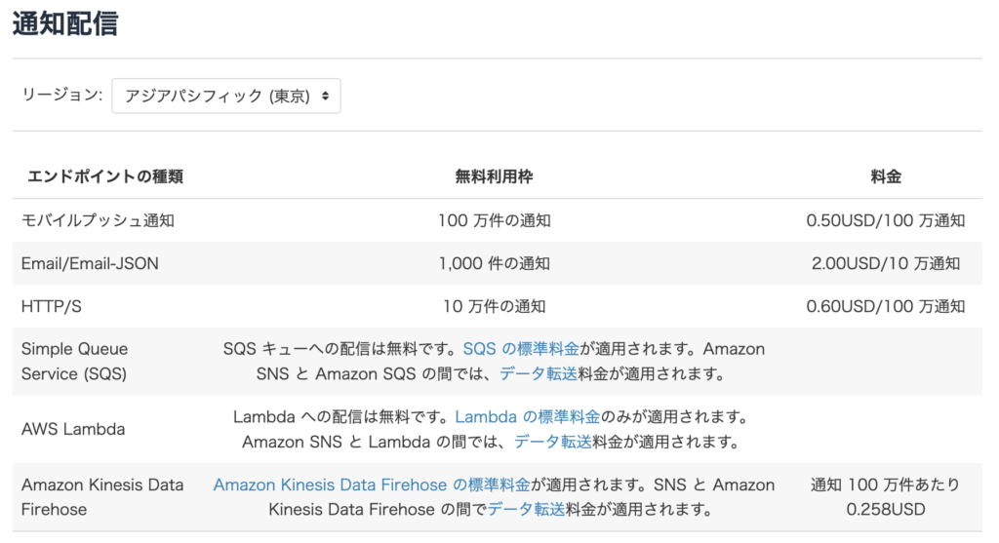
Task: Click the 2.00USD/10 万通知 price cell
Action: (x=886, y=263)
